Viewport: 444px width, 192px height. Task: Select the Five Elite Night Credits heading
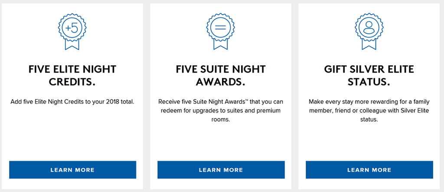(x=72, y=75)
